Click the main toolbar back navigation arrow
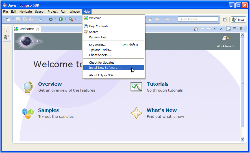The width and height of the screenshot is (250, 153). [x=157, y=19]
